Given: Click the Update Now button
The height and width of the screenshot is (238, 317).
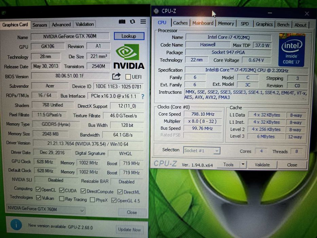Looking at the screenshot, I should (x=129, y=230).
